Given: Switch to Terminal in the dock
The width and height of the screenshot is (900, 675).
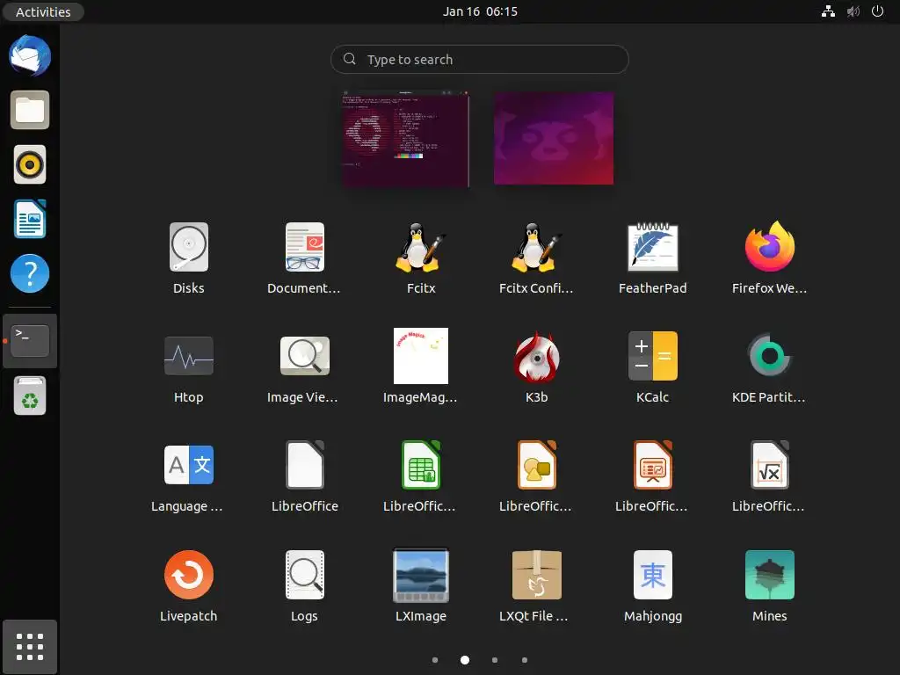Looking at the screenshot, I should coord(30,341).
